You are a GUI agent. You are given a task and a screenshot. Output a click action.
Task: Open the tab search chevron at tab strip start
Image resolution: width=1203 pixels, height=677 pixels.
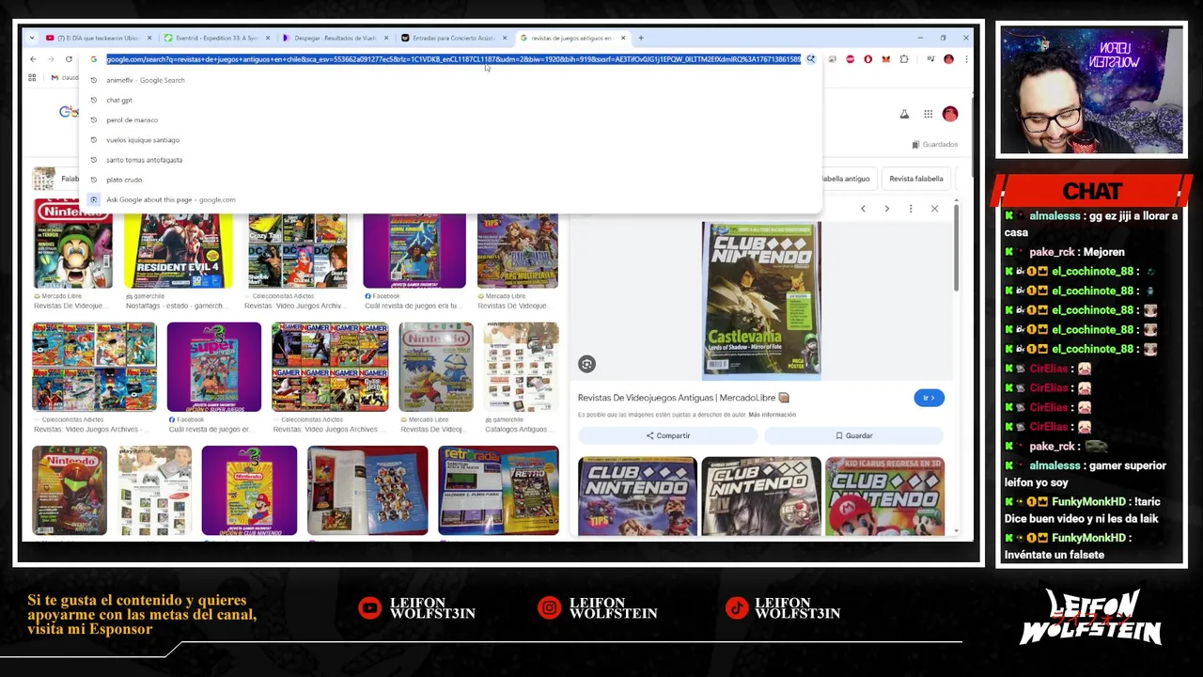pos(33,39)
